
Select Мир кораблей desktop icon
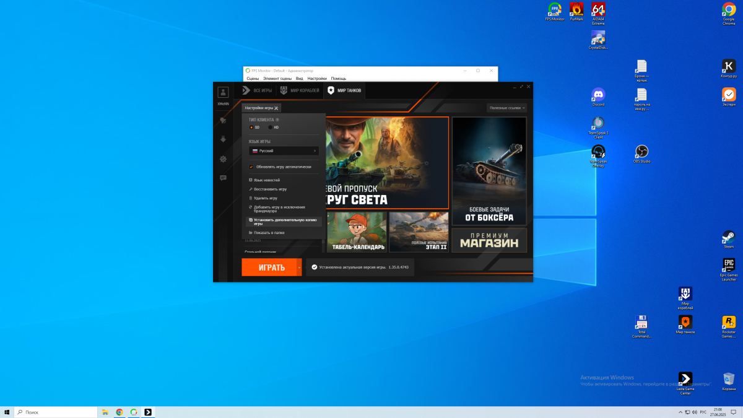point(685,298)
